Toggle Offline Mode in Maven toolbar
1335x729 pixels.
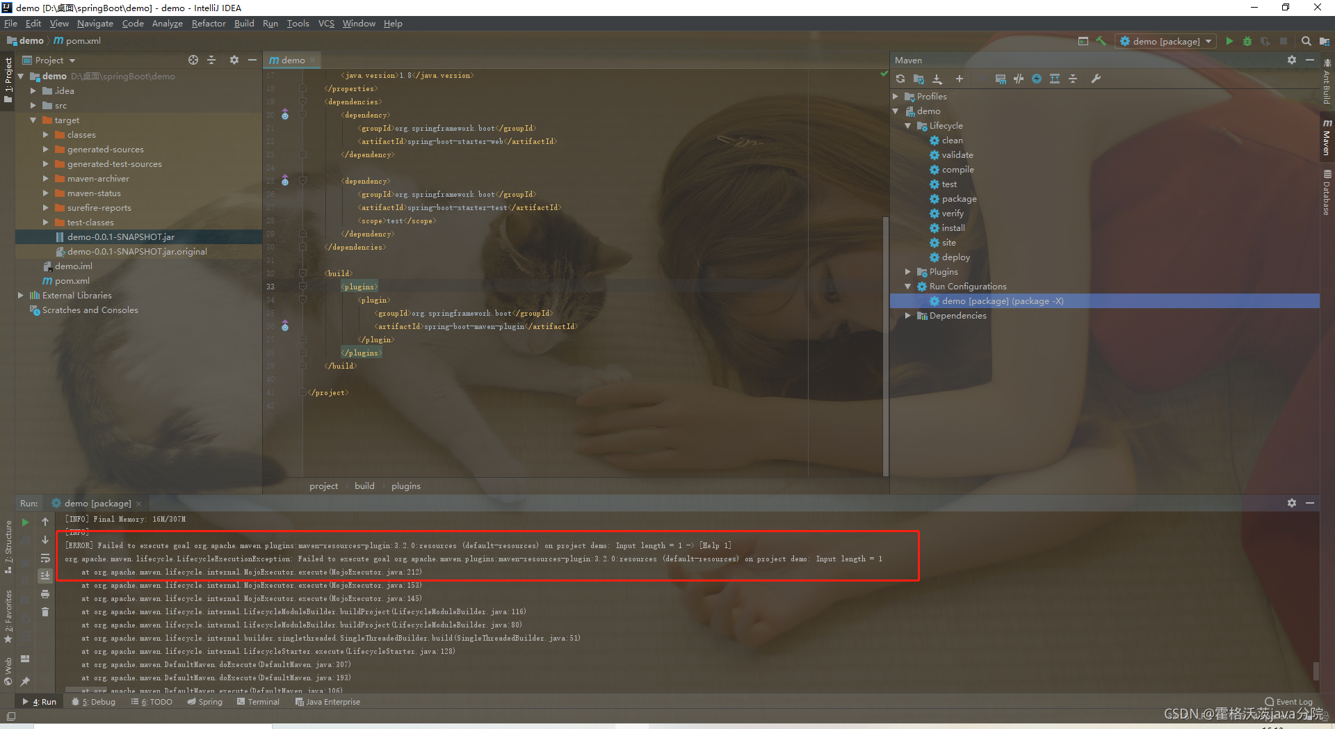tap(1019, 79)
